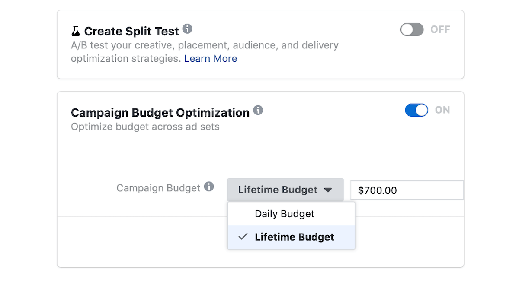Image resolution: width=519 pixels, height=282 pixels.
Task: Click inside the $700.00 budget field
Action: coord(407,190)
